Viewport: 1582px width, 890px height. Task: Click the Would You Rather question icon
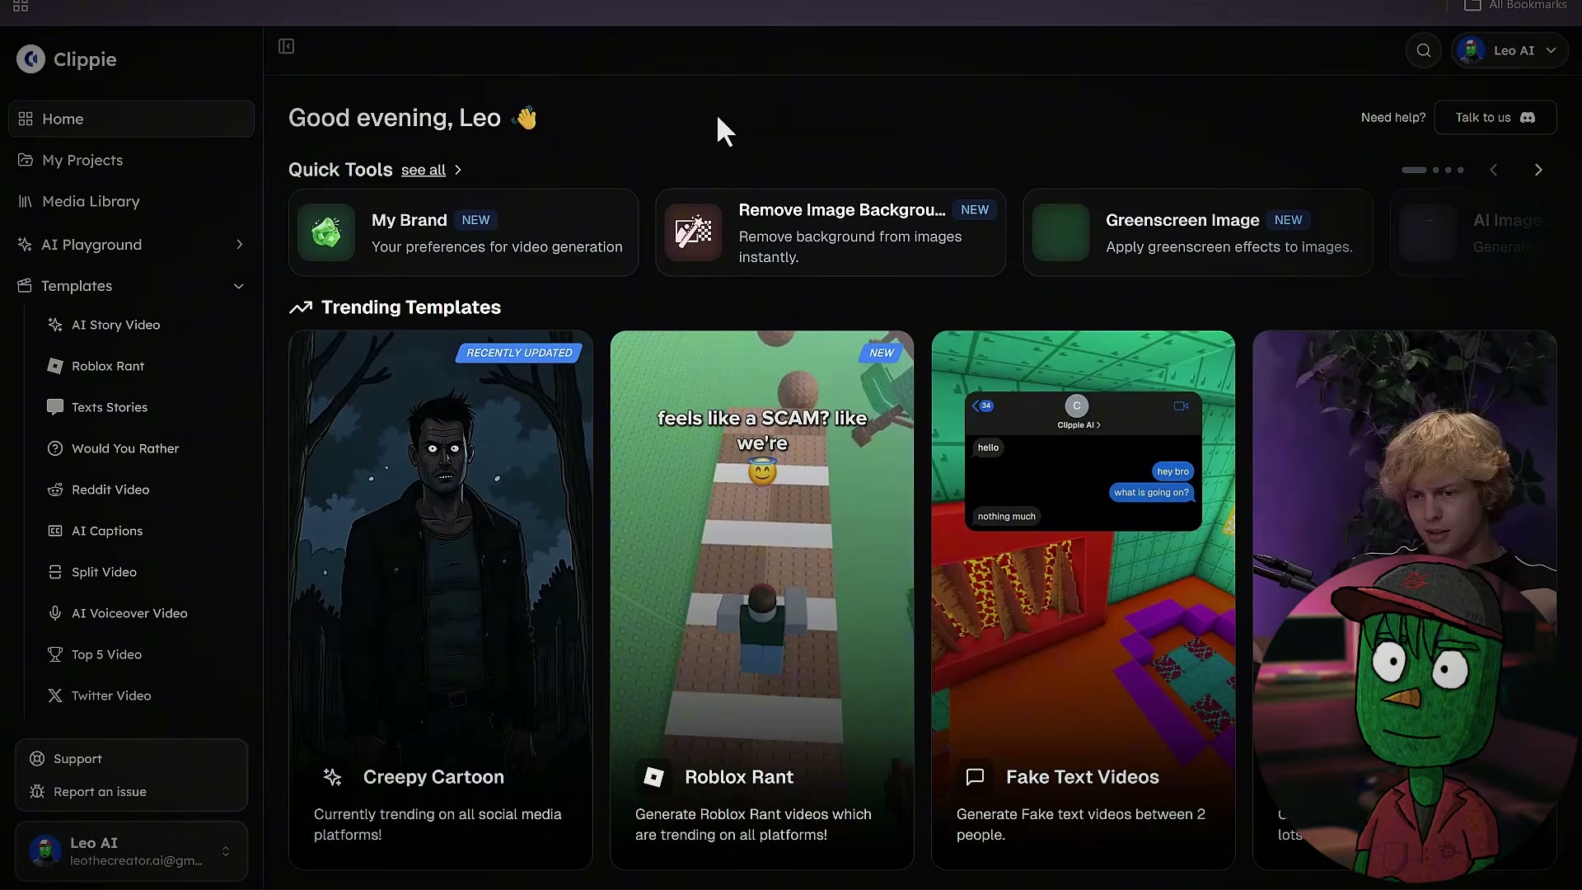55,449
